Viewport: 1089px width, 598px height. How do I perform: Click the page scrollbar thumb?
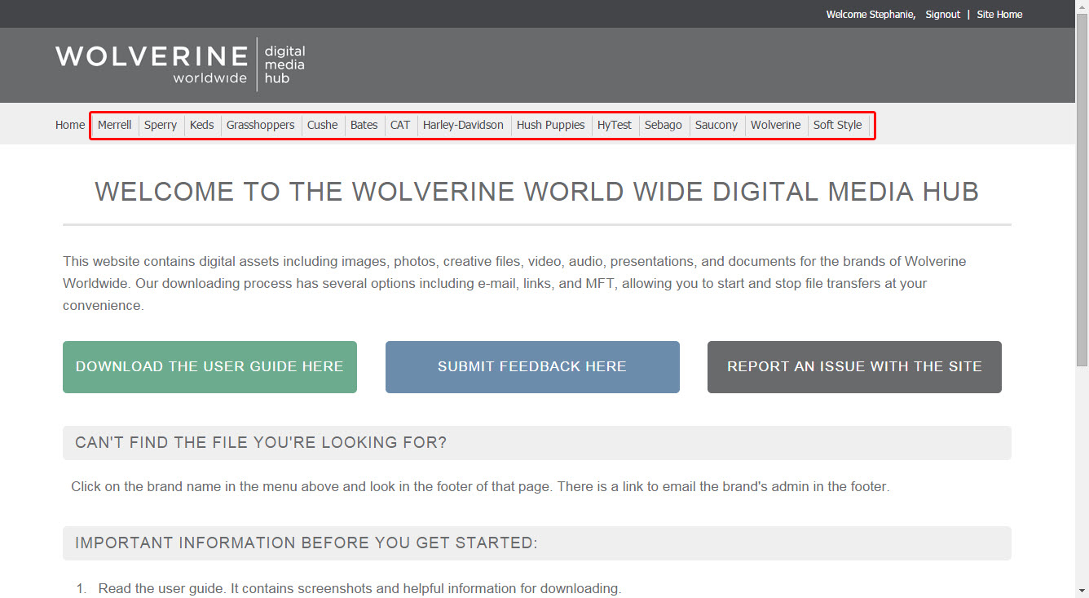pyautogui.click(x=1082, y=190)
